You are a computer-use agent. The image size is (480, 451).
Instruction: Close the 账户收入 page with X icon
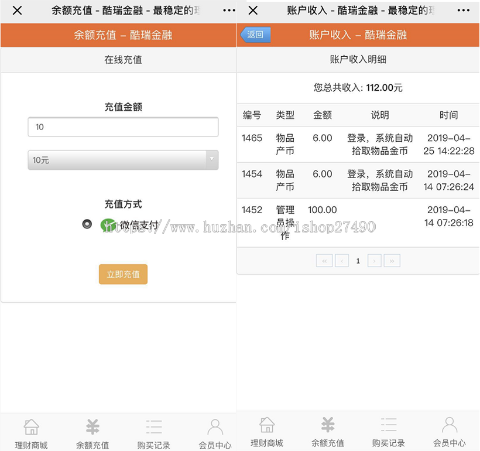[x=253, y=11]
